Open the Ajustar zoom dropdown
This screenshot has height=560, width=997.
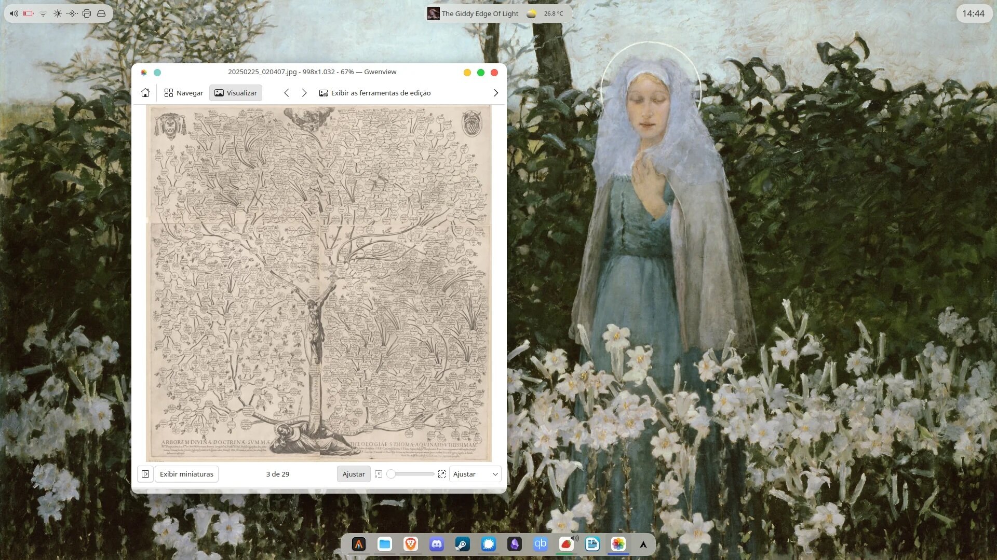(475, 474)
